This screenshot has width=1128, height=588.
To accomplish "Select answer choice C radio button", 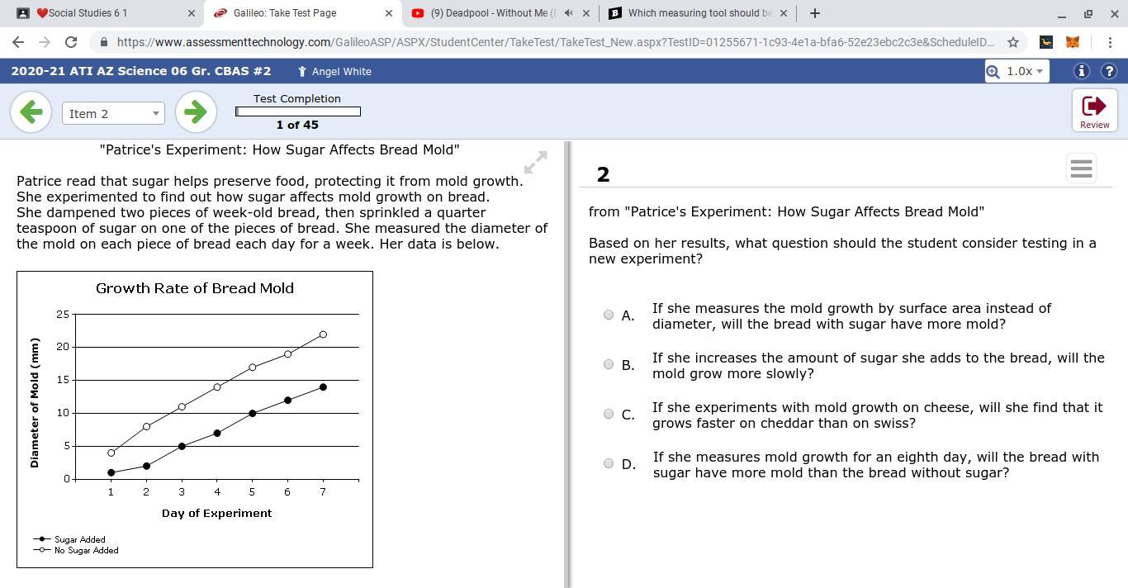I will 609,414.
